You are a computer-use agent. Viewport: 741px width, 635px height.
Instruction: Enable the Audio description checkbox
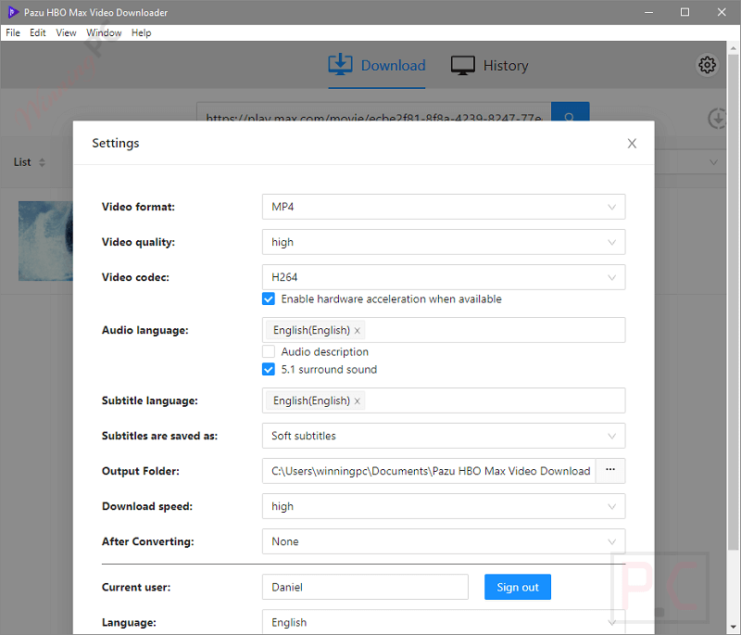point(269,351)
